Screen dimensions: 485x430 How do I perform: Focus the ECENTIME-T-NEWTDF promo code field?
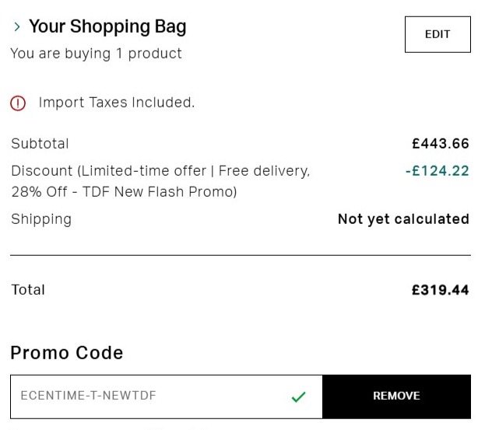pyautogui.click(x=148, y=396)
